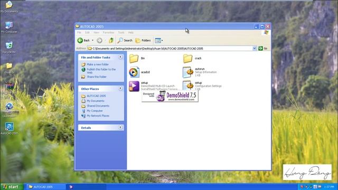Select the WinRAR archive desktop icon

pyautogui.click(x=9, y=87)
